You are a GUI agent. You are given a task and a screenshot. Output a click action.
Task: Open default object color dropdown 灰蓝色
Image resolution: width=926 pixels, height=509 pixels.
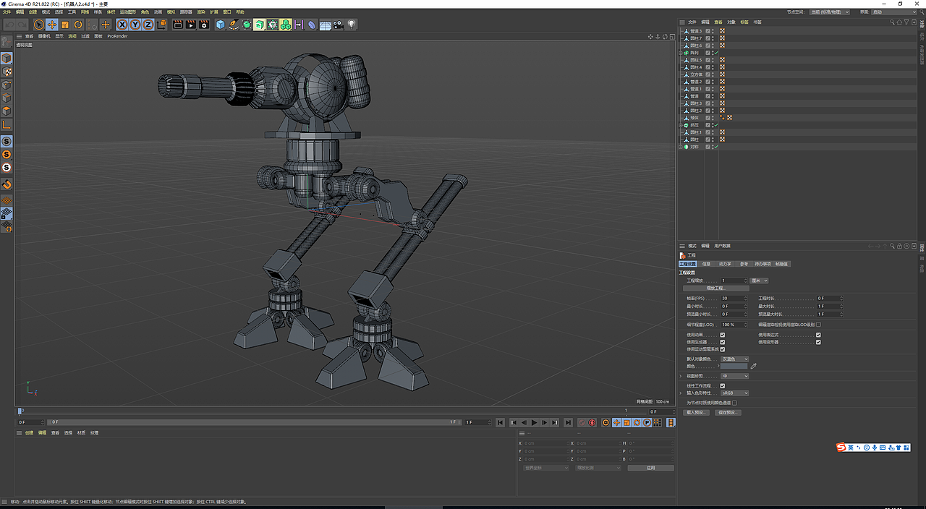point(735,359)
